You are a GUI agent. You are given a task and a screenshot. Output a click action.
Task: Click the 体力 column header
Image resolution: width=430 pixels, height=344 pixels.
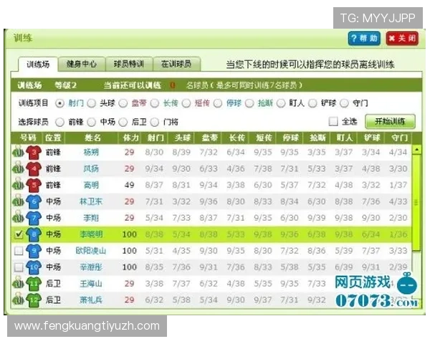pyautogui.click(x=130, y=138)
